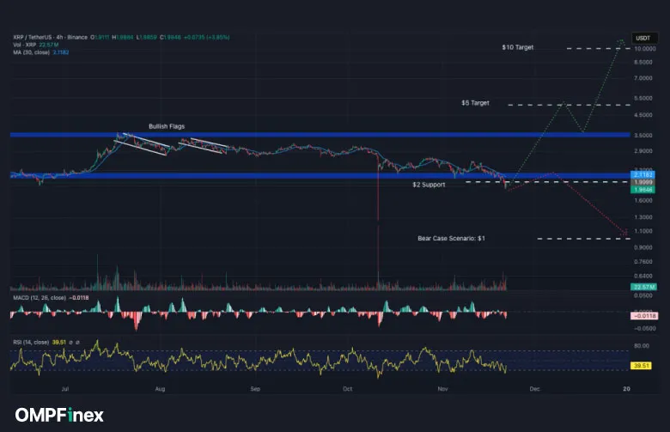The height and width of the screenshot is (432, 670).
Task: Select the $5 Target label
Action: [x=475, y=103]
